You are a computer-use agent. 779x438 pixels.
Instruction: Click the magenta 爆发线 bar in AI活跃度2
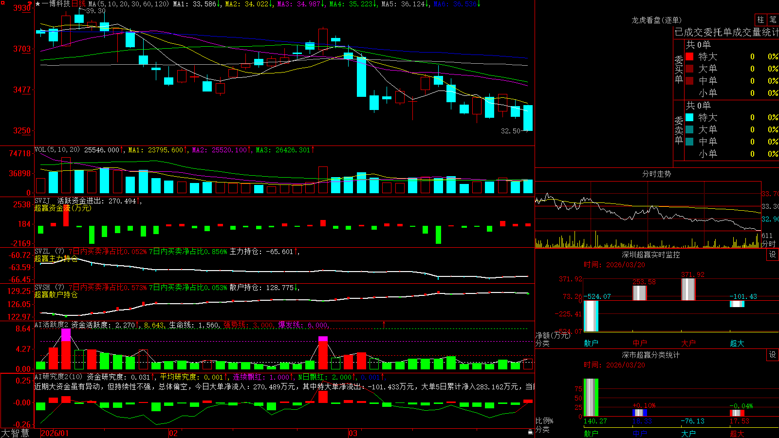click(66, 335)
